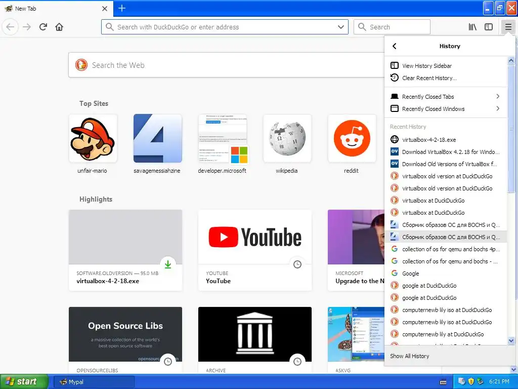
Task: Expand Recently Closed Tabs submenu
Action: pos(446,97)
